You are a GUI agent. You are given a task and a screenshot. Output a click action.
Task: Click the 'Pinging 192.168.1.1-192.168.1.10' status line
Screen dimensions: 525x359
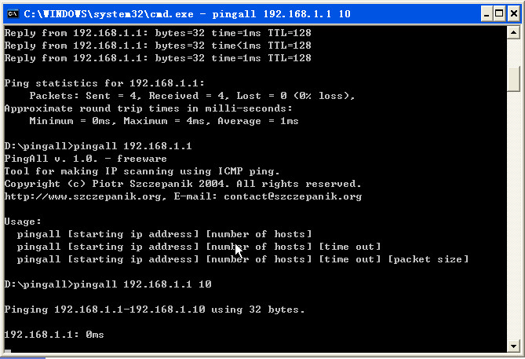[155, 310]
